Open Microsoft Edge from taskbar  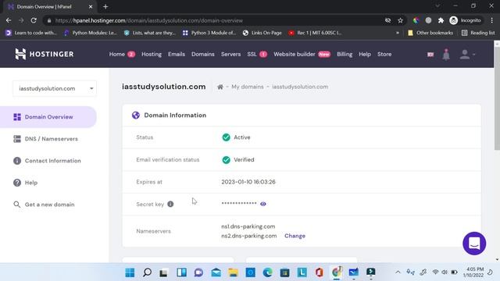tap(267, 272)
